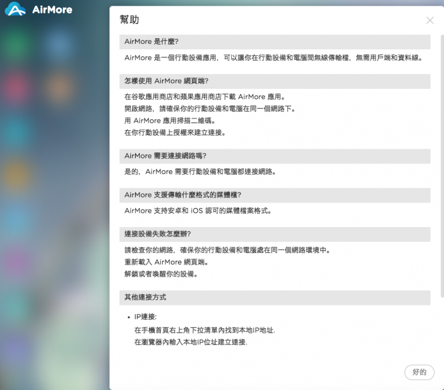Select the '怎樣使用 AirMore 網頁端?' heading
Screen dimensions: 444x390
[x=274, y=81]
